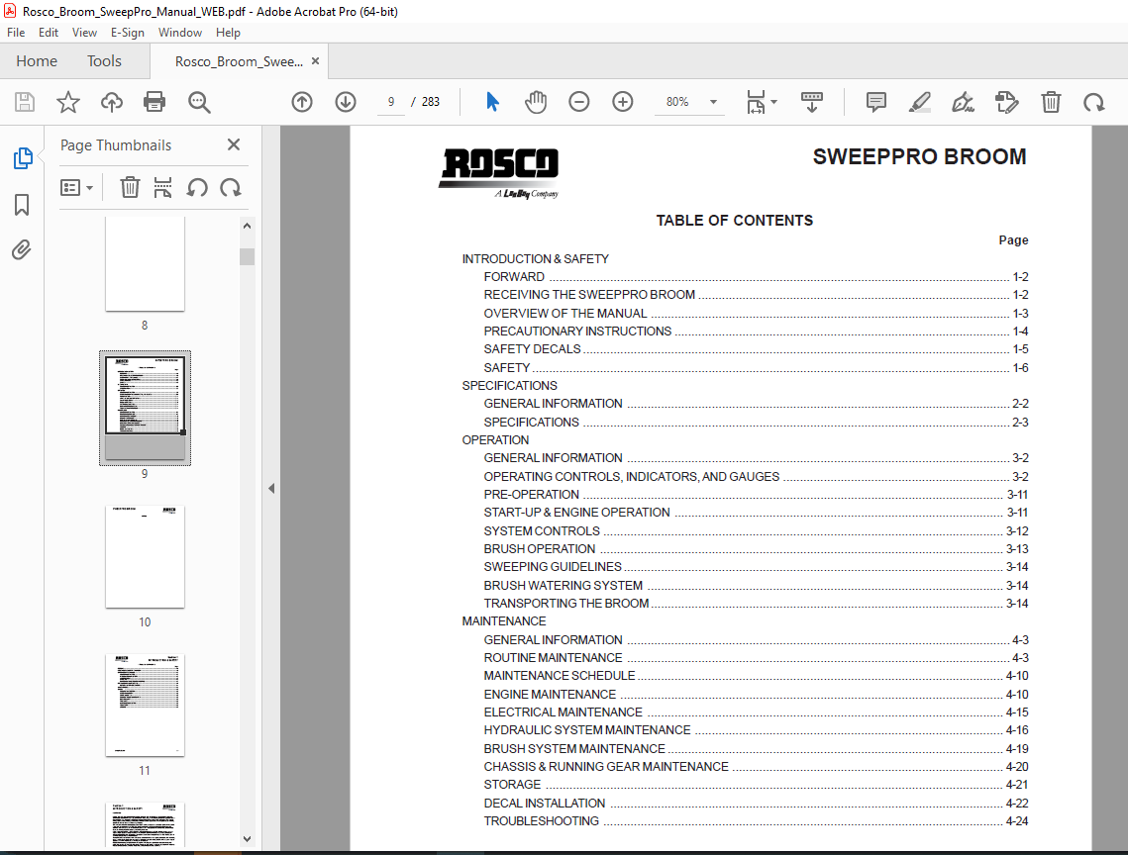Open the Attachments paperclip panel
1128x855 pixels.
coord(22,250)
